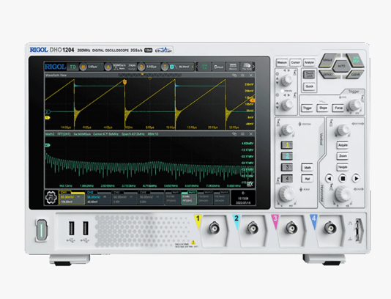The width and height of the screenshot is (391, 299).
Task: Tap the orange H horizontal timebase icon
Action: coord(83,67)
